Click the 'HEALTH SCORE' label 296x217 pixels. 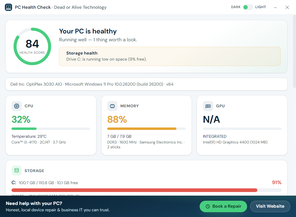(32, 52)
